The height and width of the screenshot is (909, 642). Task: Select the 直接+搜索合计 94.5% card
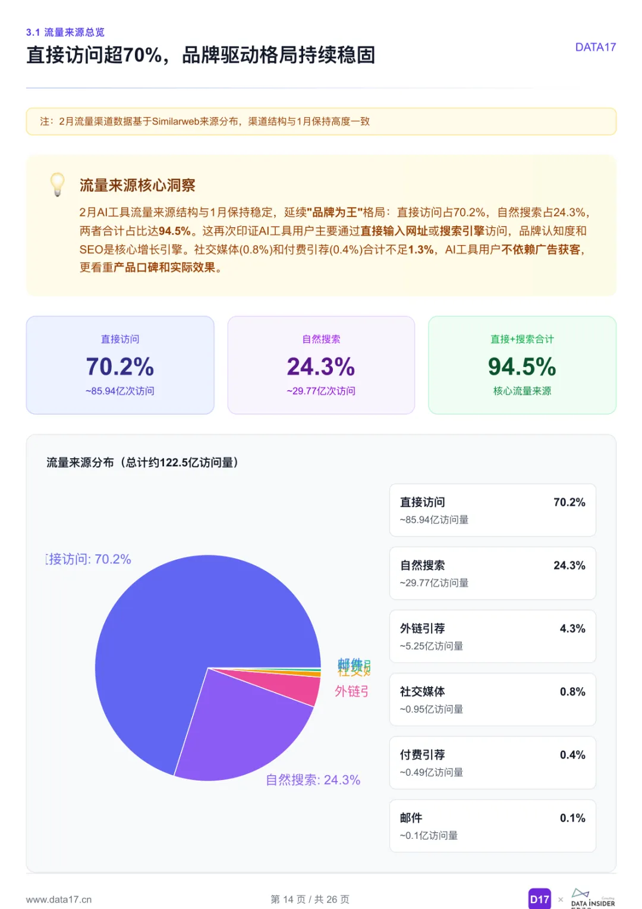(522, 365)
